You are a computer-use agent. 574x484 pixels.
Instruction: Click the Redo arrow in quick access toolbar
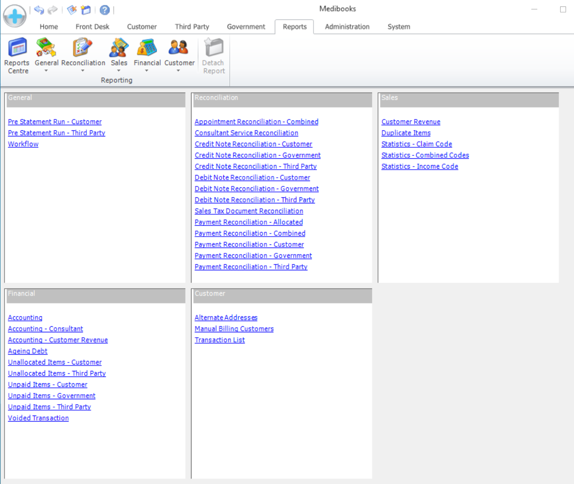53,10
